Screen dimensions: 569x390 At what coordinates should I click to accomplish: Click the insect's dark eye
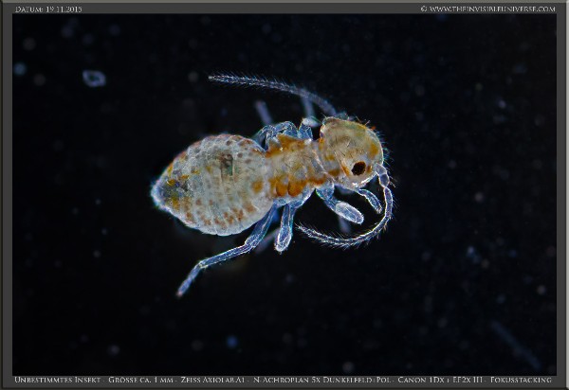point(359,168)
